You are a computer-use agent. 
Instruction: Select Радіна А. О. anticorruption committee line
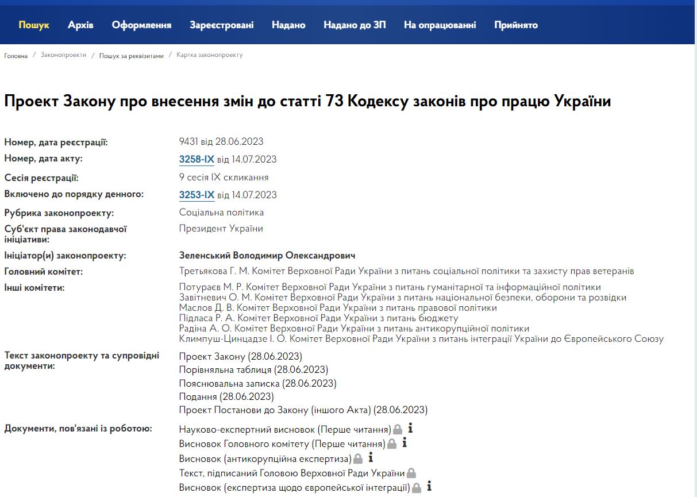click(354, 329)
